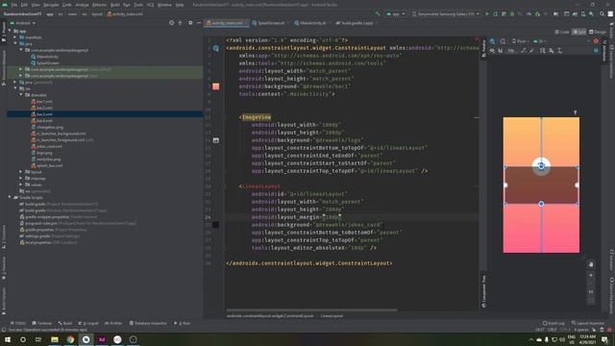Viewport: 615px width, 346px height.
Task: Click the Make Project hammer icon
Action: (378, 13)
